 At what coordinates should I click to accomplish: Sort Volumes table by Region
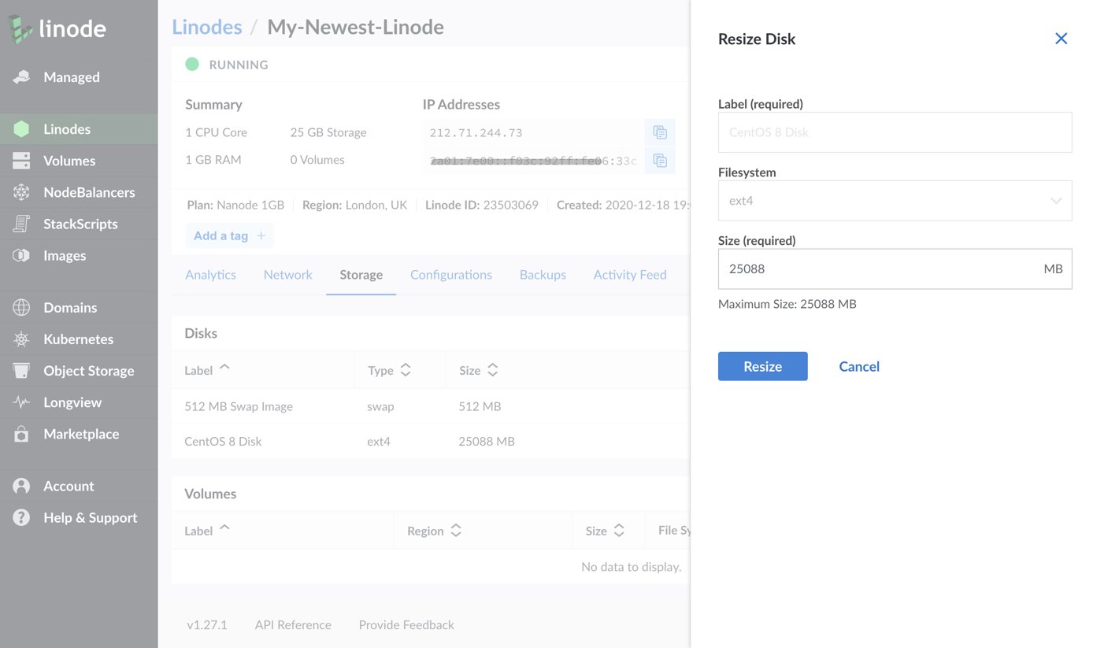pos(455,530)
